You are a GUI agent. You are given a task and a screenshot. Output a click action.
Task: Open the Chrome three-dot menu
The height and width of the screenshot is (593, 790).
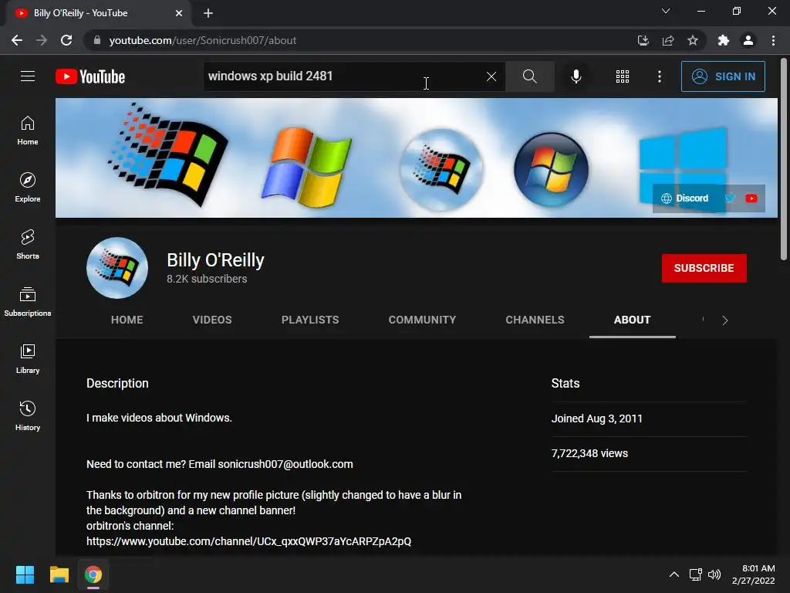[773, 40]
